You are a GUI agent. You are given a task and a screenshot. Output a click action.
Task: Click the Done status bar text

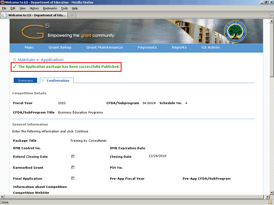(x=5, y=202)
